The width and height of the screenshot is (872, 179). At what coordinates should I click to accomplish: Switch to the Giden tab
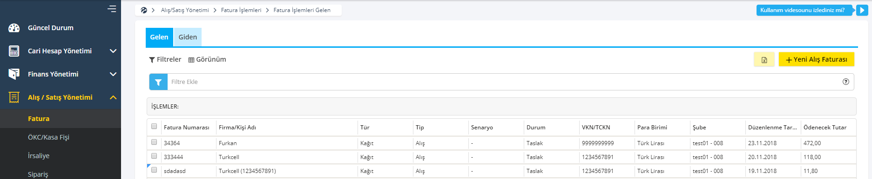[x=188, y=37]
